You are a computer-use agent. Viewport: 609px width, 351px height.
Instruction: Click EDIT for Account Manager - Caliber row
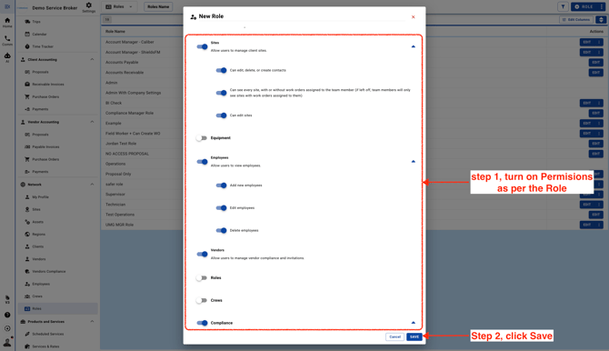click(x=587, y=42)
